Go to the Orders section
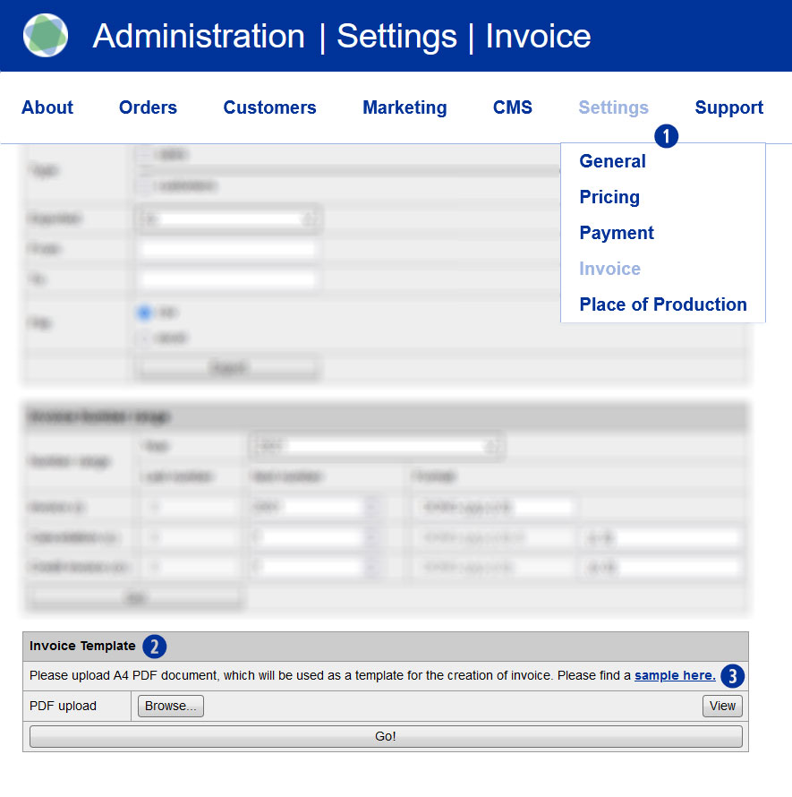The height and width of the screenshot is (797, 792). coord(148,107)
